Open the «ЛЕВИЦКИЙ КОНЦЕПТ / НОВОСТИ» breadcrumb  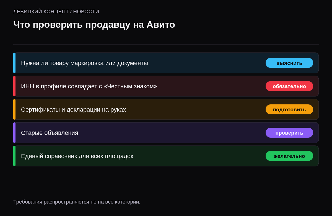(x=56, y=12)
